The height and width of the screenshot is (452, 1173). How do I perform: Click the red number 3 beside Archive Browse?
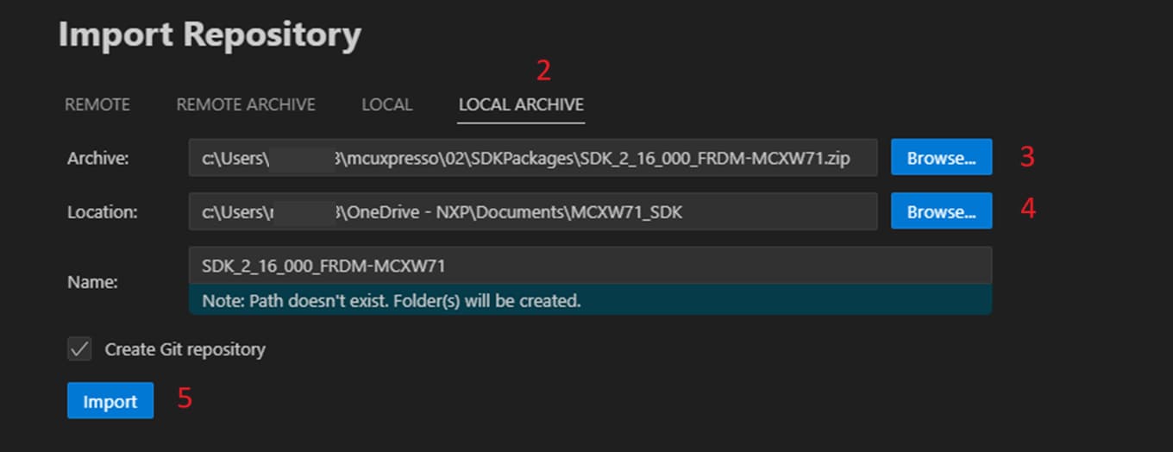1026,157
